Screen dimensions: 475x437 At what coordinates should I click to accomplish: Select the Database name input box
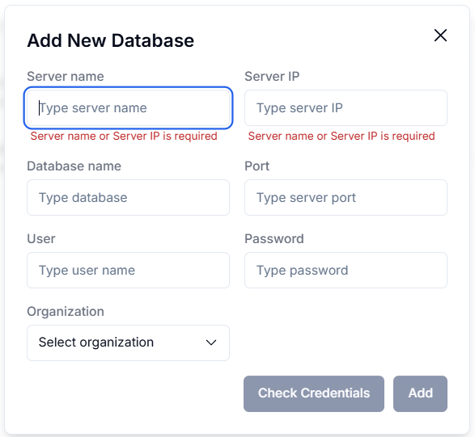[128, 197]
